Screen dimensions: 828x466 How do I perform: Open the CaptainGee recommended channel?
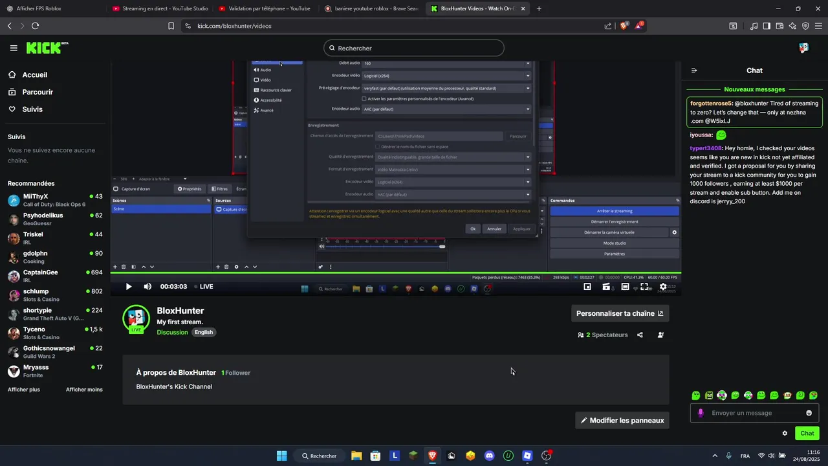(x=55, y=276)
